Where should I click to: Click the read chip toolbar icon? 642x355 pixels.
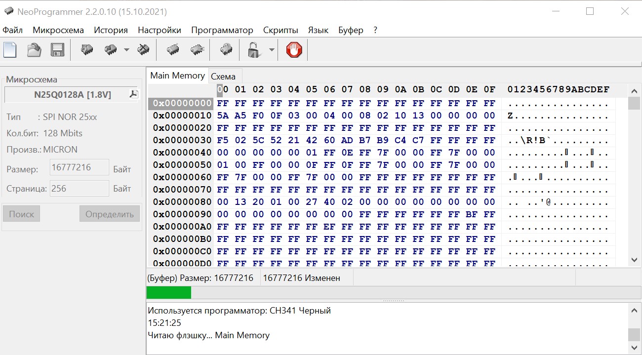(87, 50)
